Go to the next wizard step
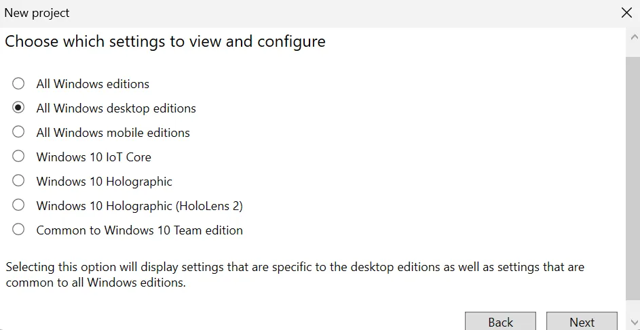The image size is (640, 330). tap(582, 321)
